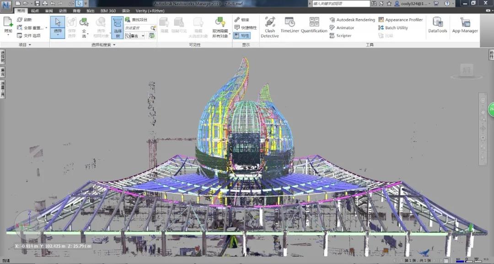Click the ViewCube in the viewport
Image resolution: width=494 pixels, height=264 pixels.
[467, 70]
